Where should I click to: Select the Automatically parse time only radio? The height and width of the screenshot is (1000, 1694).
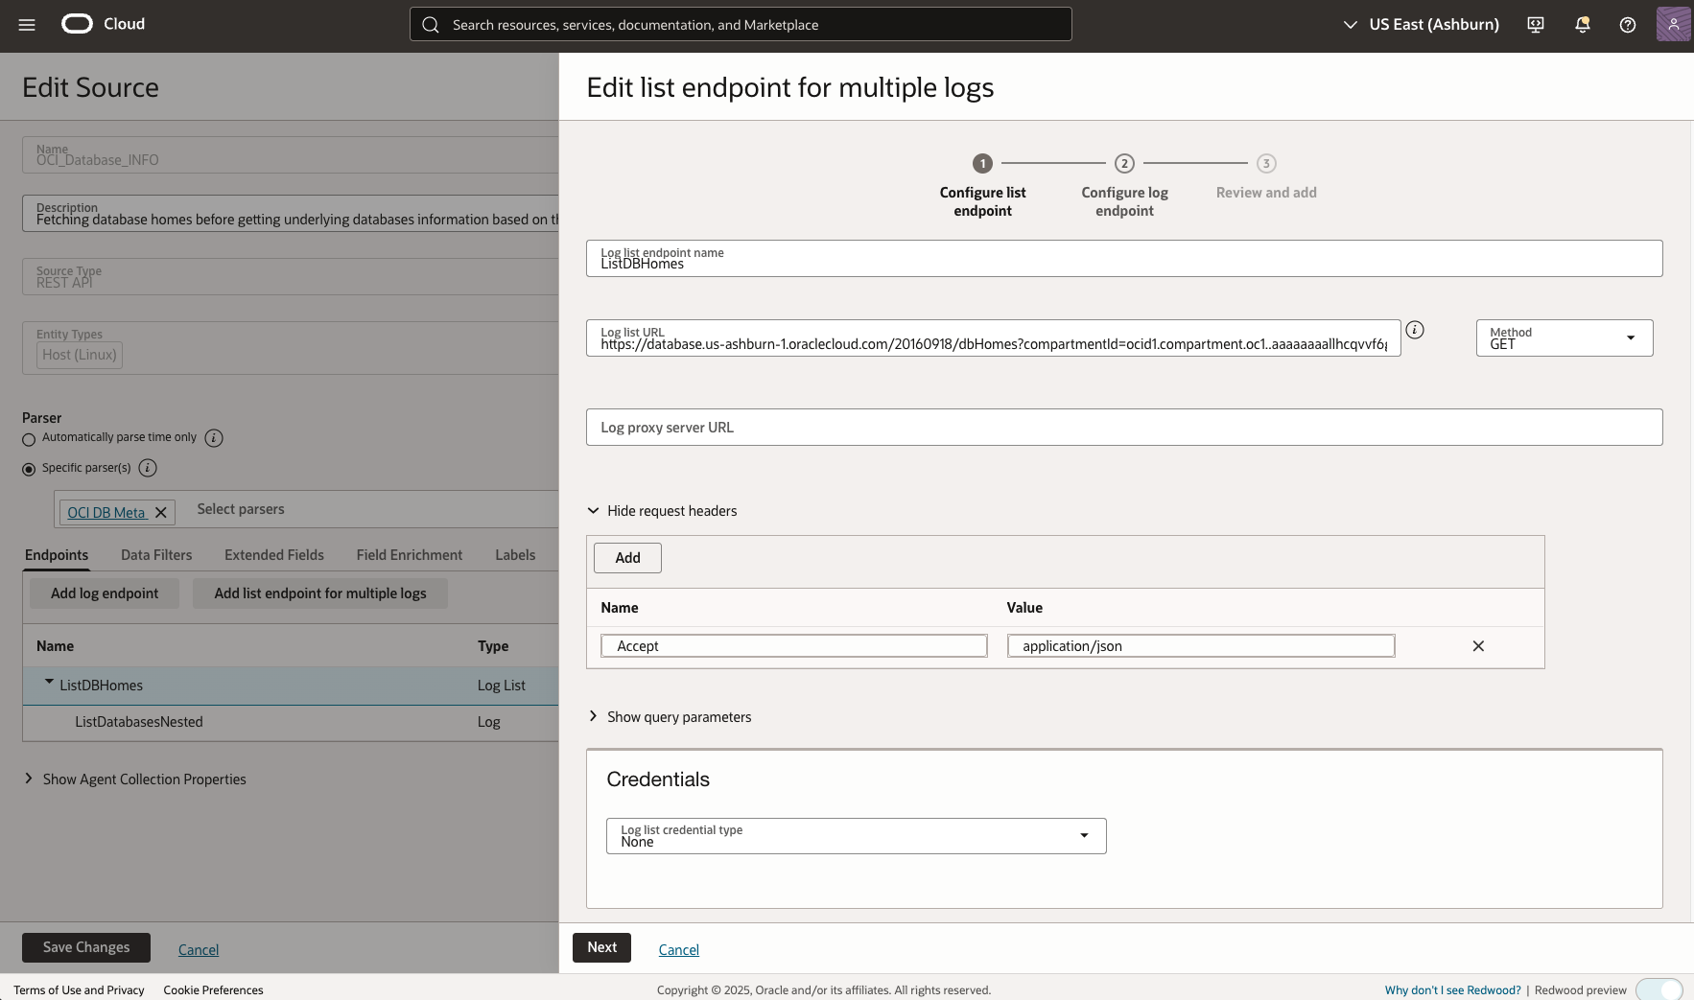pyautogui.click(x=28, y=439)
